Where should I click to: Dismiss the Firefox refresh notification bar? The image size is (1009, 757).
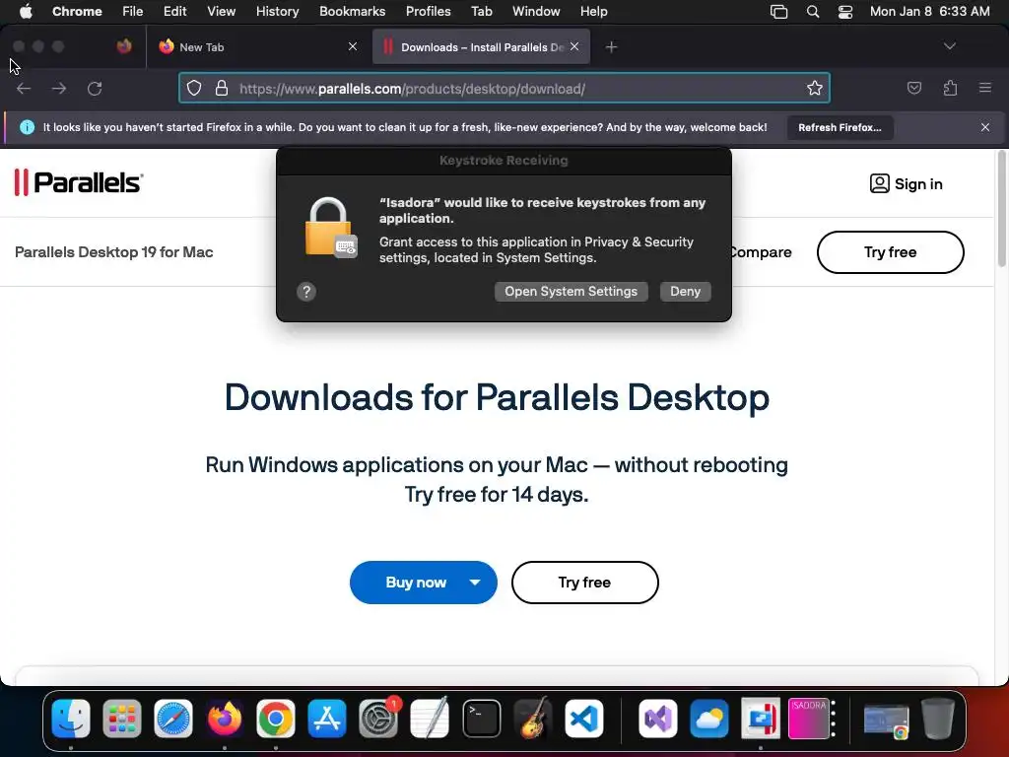(x=985, y=127)
